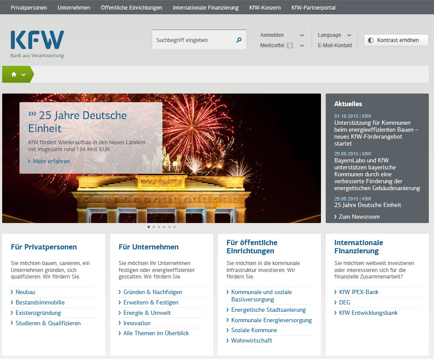The image size is (434, 359).
Task: Click the contrast icon on Kontrast erhöhen button
Action: click(x=371, y=40)
